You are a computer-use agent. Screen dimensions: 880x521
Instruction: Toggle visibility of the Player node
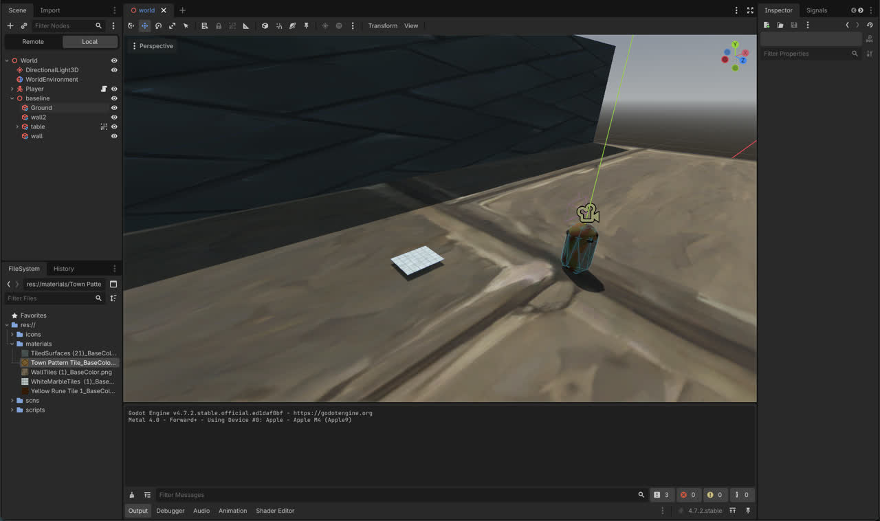tap(114, 89)
